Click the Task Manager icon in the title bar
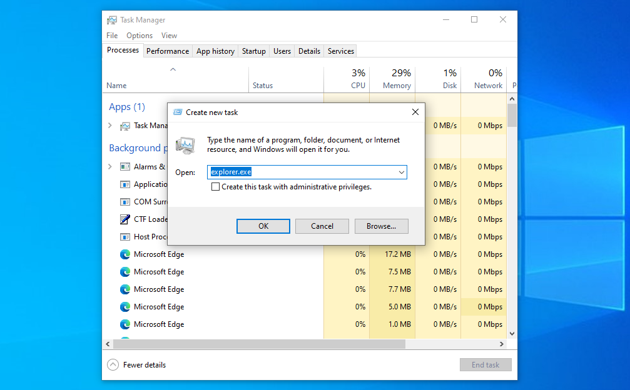 (112, 19)
